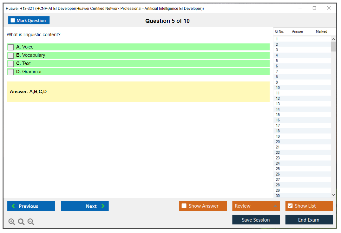Check answer option C. Text
Image resolution: width=341 pixels, height=233 pixels.
[11, 64]
